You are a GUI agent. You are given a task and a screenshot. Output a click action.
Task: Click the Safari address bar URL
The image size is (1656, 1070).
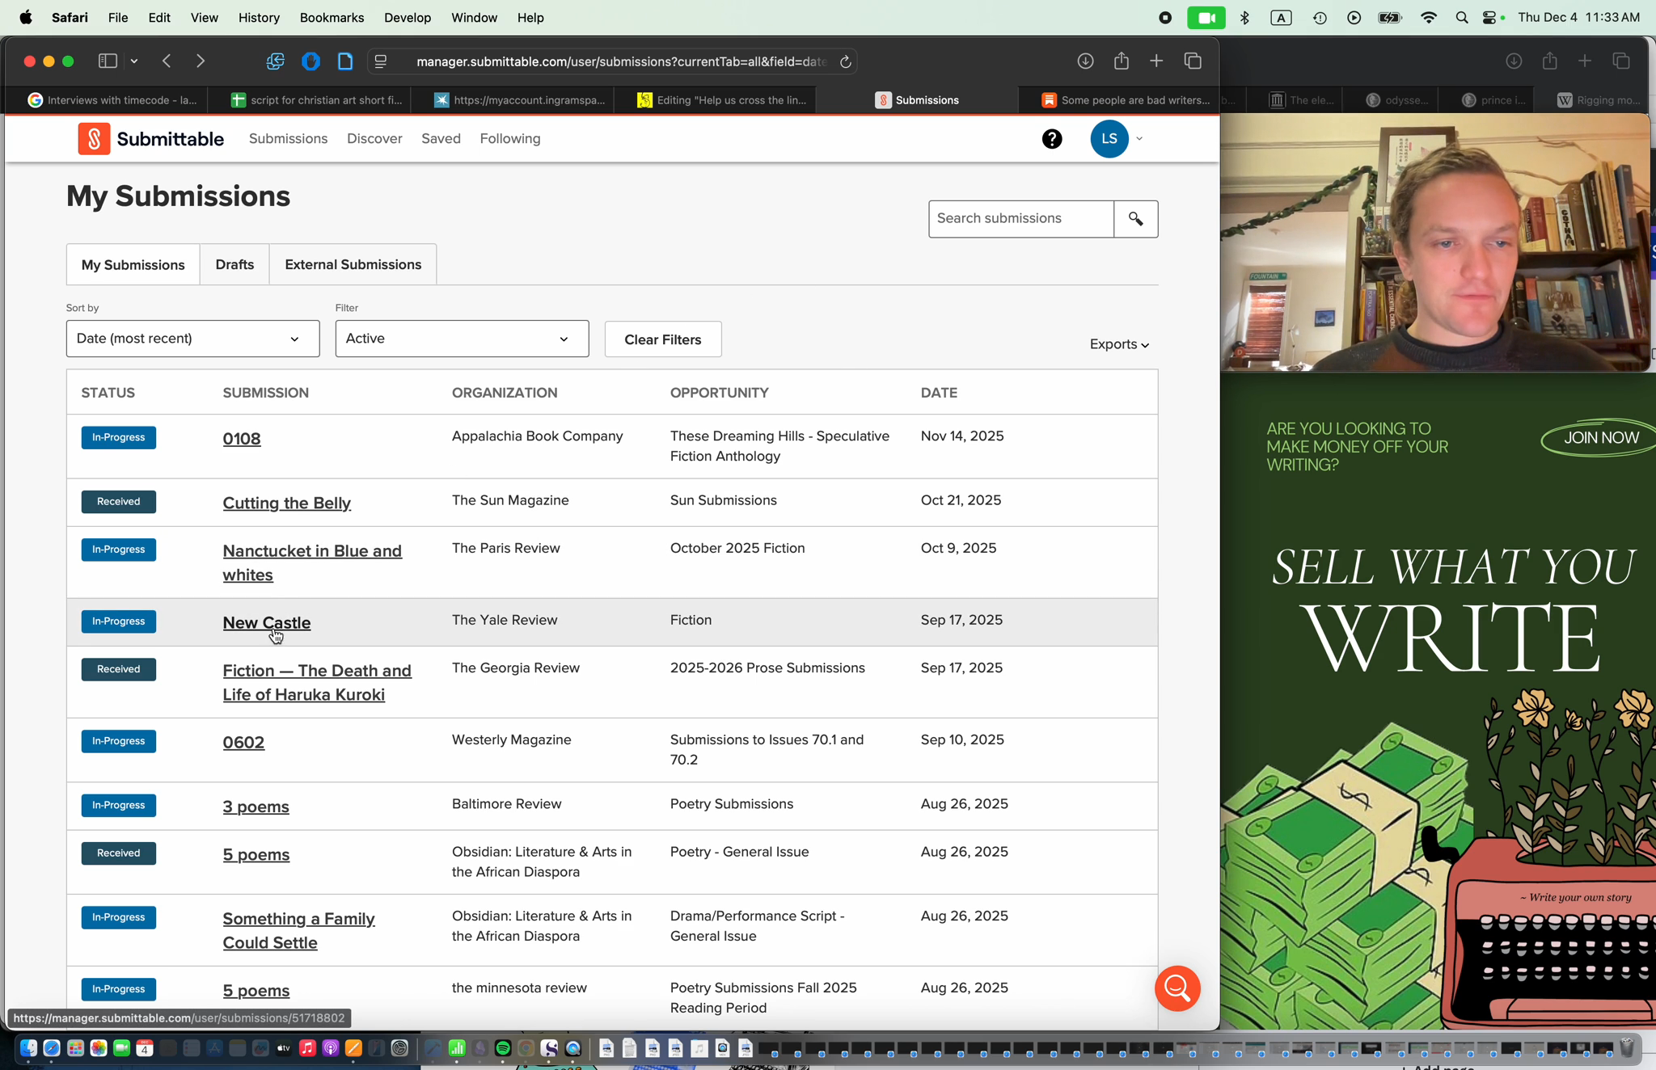coord(621,61)
